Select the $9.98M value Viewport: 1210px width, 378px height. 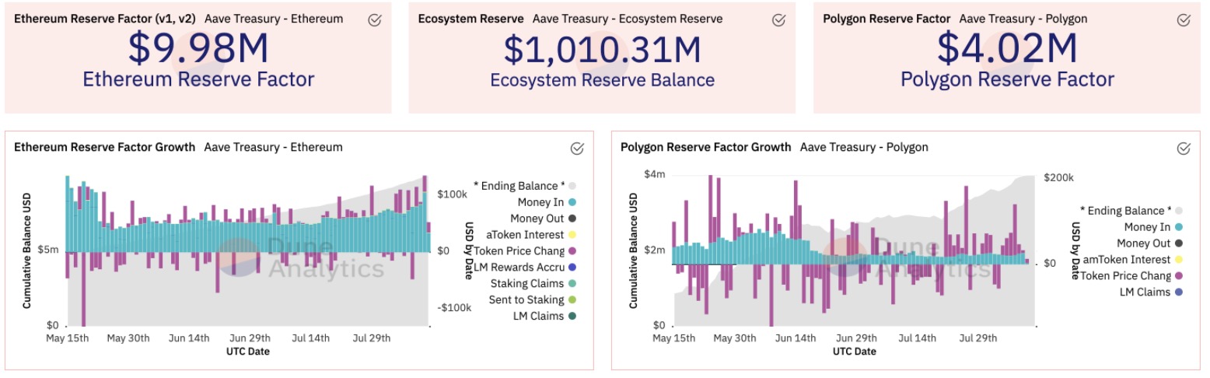coord(198,47)
